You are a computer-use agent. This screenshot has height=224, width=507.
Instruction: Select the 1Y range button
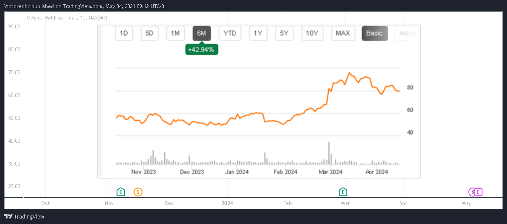point(258,33)
